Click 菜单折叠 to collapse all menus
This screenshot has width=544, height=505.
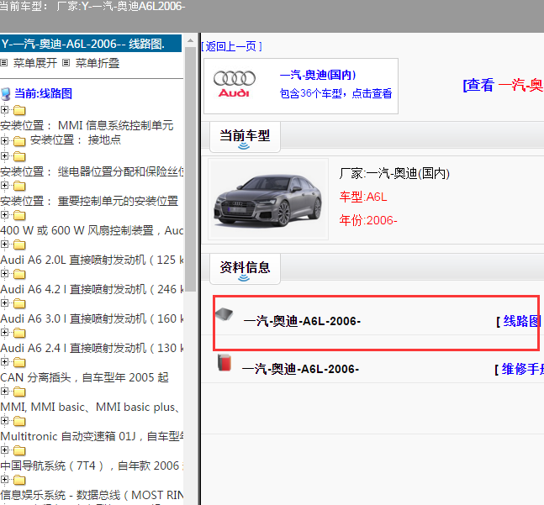click(98, 63)
